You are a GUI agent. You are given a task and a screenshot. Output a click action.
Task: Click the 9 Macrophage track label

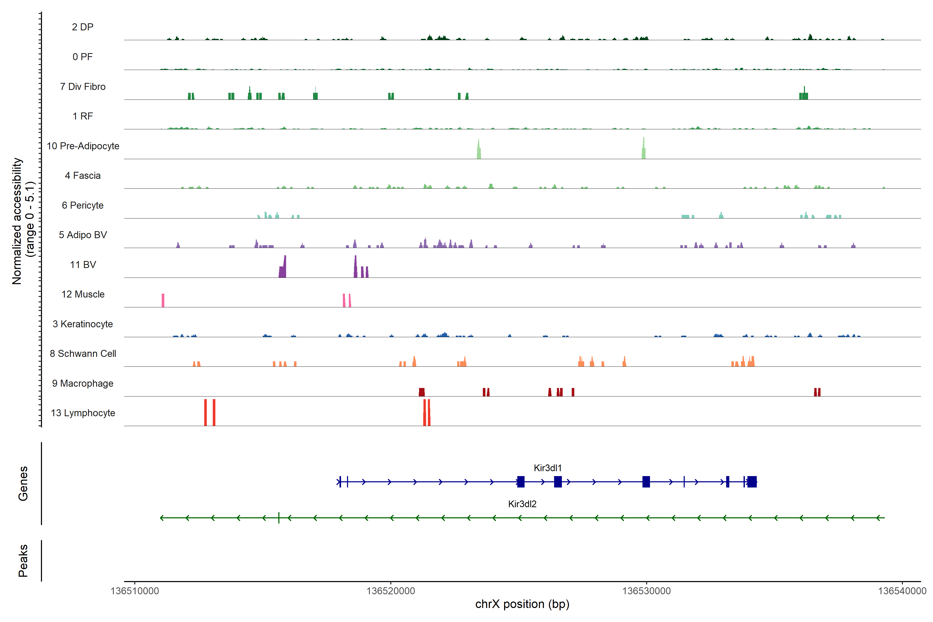click(82, 383)
